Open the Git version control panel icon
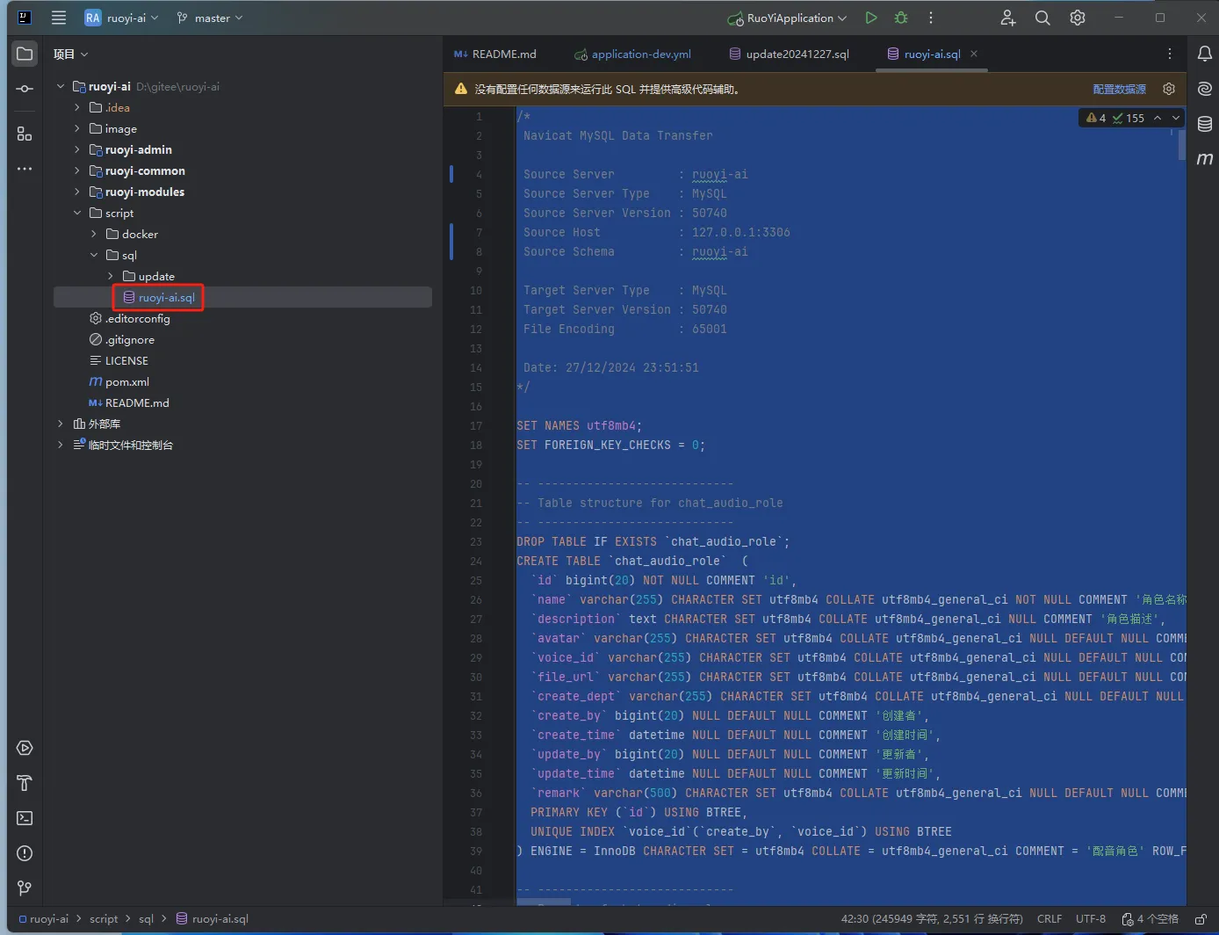The width and height of the screenshot is (1219, 935). point(25,888)
